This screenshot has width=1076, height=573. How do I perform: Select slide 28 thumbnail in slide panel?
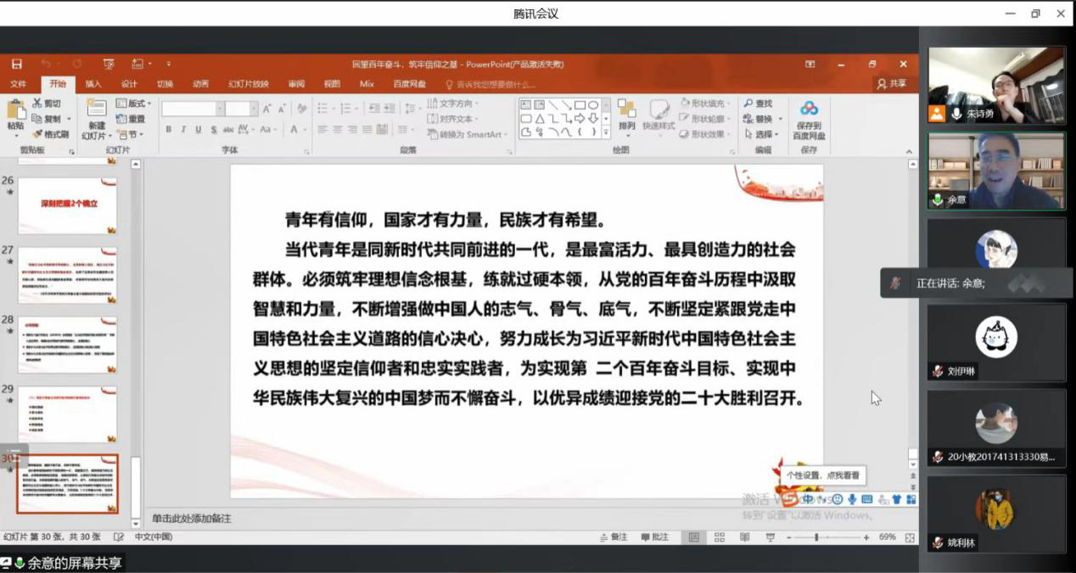click(x=67, y=345)
